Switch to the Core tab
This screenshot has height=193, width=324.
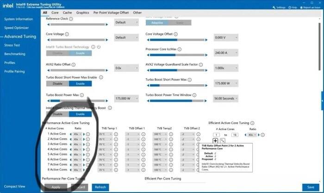[55, 12]
